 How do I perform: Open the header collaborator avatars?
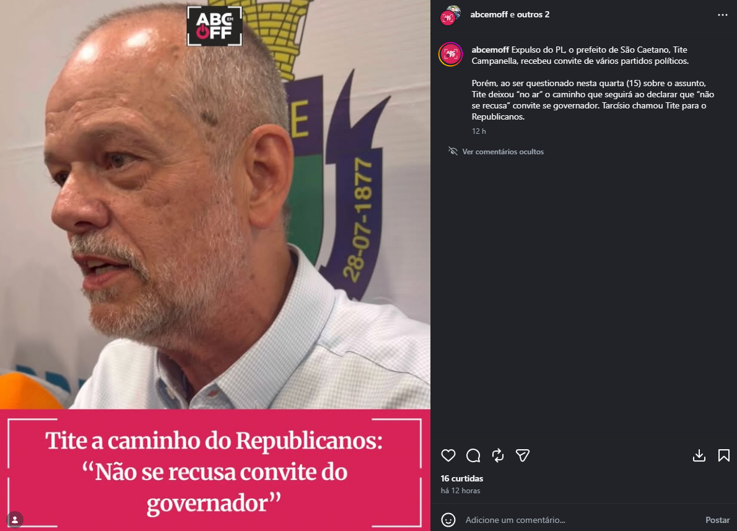[450, 15]
